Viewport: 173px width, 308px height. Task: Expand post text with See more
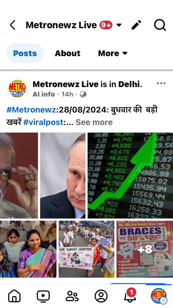coord(94,122)
